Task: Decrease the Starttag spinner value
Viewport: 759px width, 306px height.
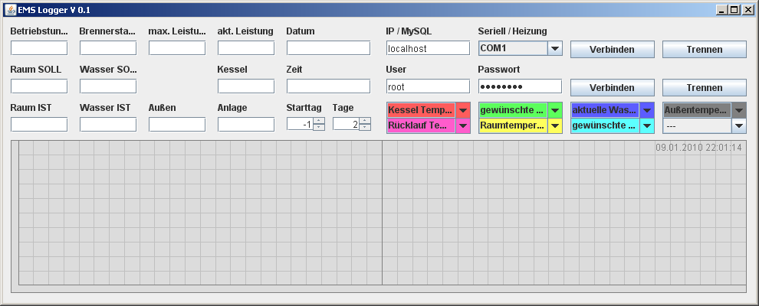Action: point(319,128)
